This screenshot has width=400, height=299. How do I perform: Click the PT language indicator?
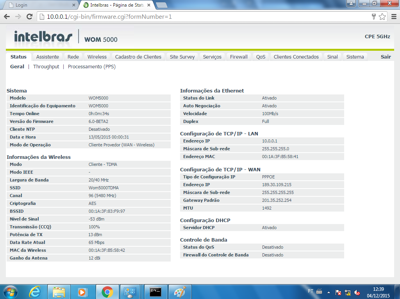point(311,291)
